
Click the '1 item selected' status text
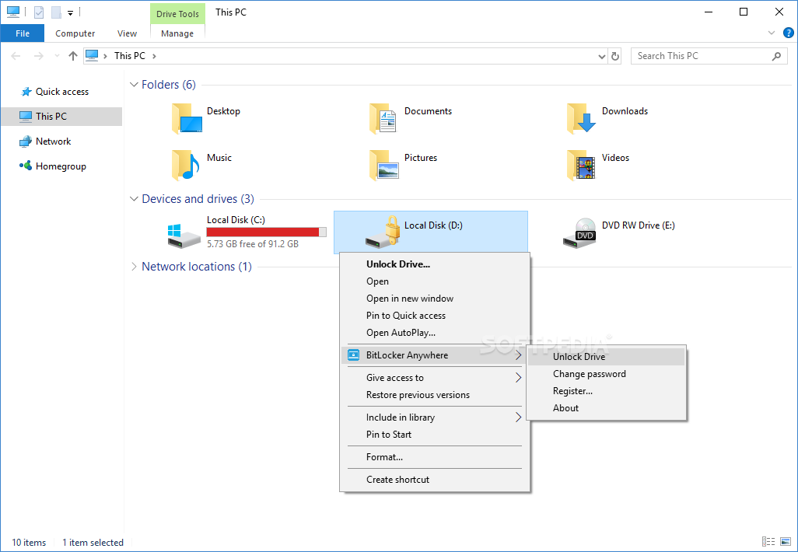pyautogui.click(x=93, y=543)
